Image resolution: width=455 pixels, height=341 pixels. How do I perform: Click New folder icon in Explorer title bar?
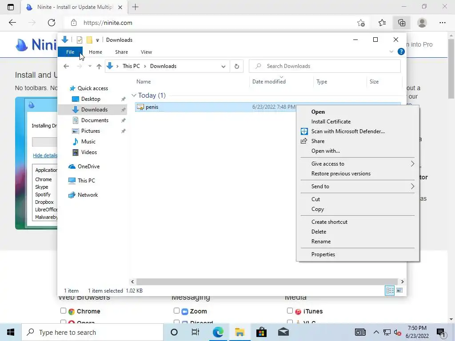click(89, 40)
